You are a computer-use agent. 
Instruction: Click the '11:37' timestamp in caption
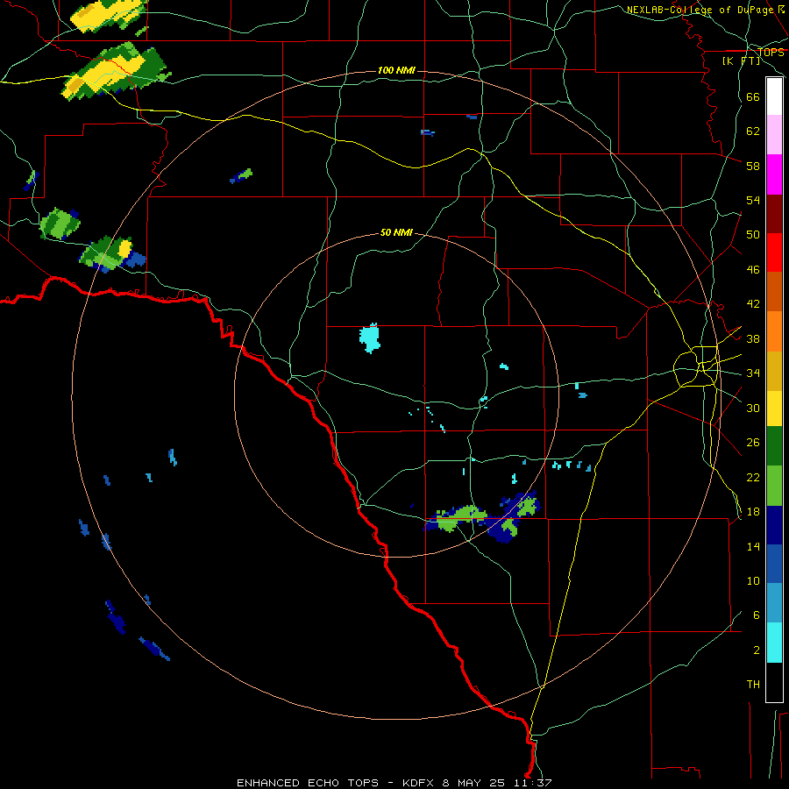pyautogui.click(x=532, y=783)
